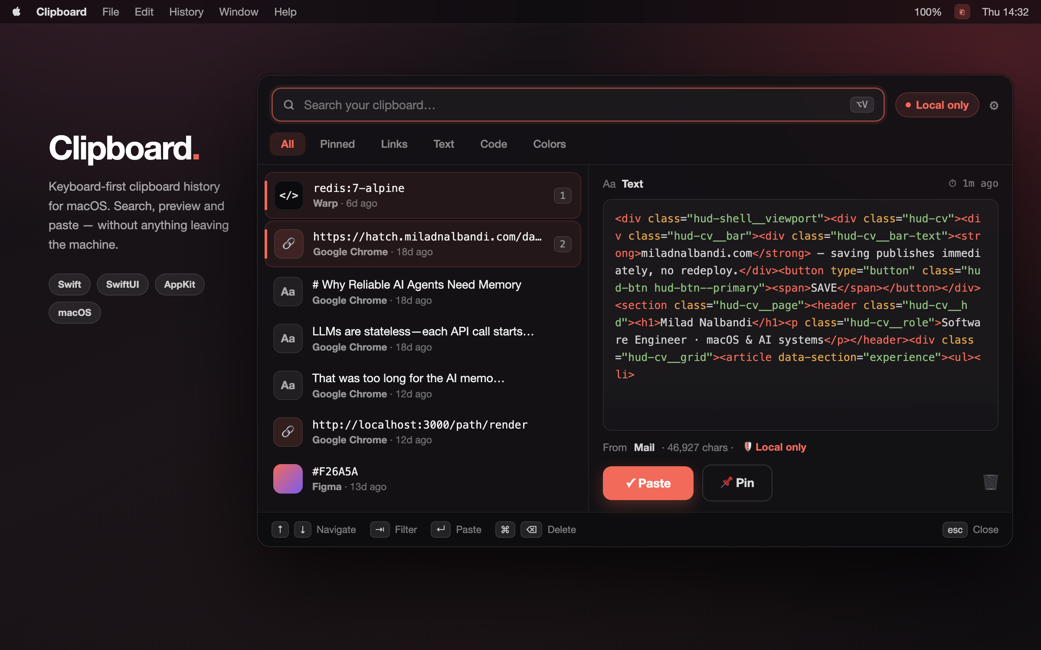Open the Apple menu
The width and height of the screenshot is (1041, 650).
pos(16,12)
